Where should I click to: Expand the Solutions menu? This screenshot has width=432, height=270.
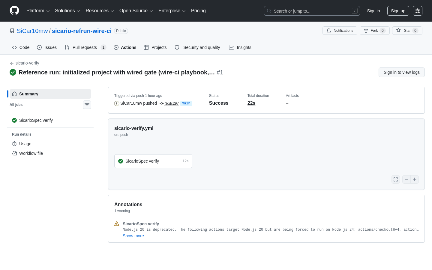[67, 11]
